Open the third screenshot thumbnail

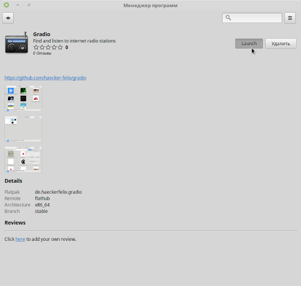pos(23,159)
